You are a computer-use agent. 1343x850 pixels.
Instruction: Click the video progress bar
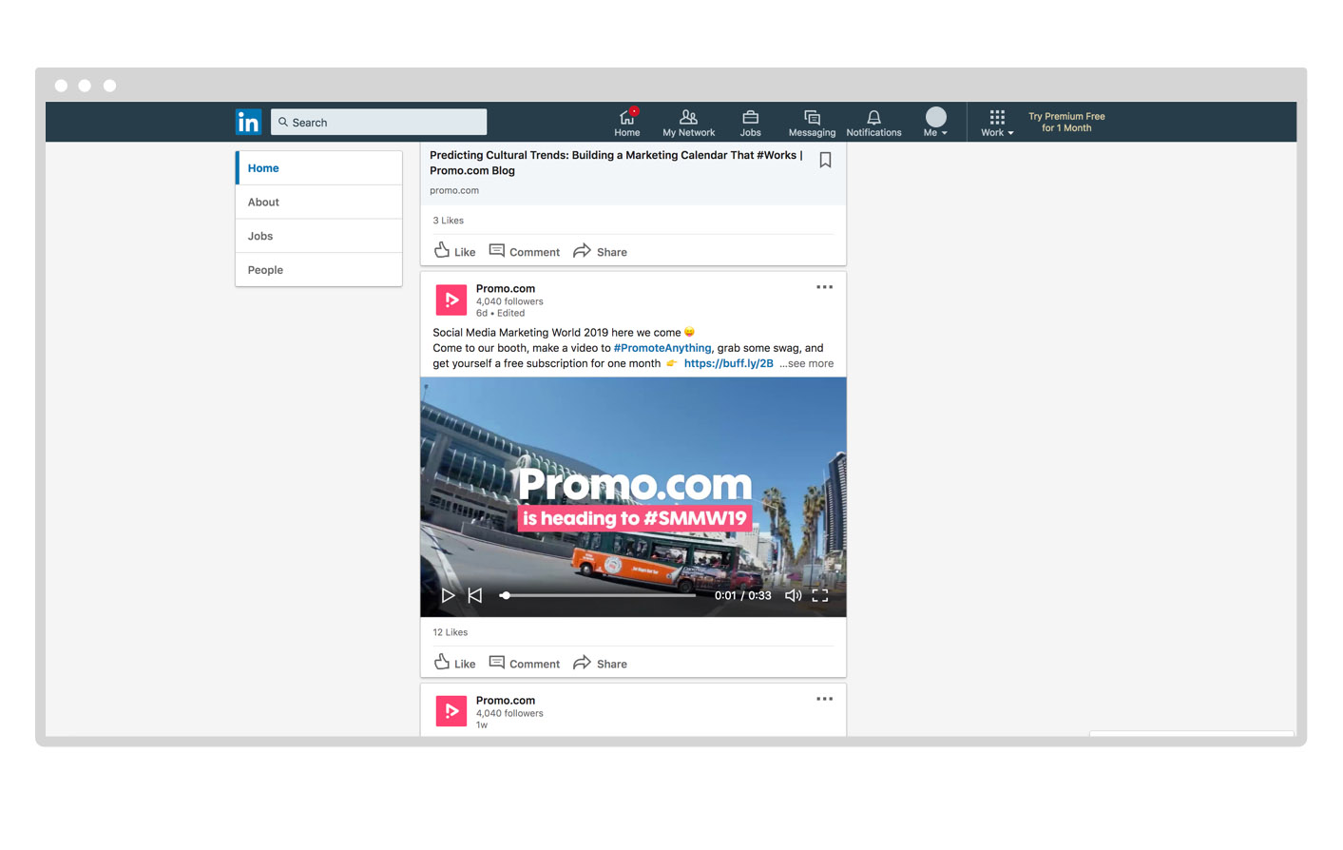click(x=601, y=595)
